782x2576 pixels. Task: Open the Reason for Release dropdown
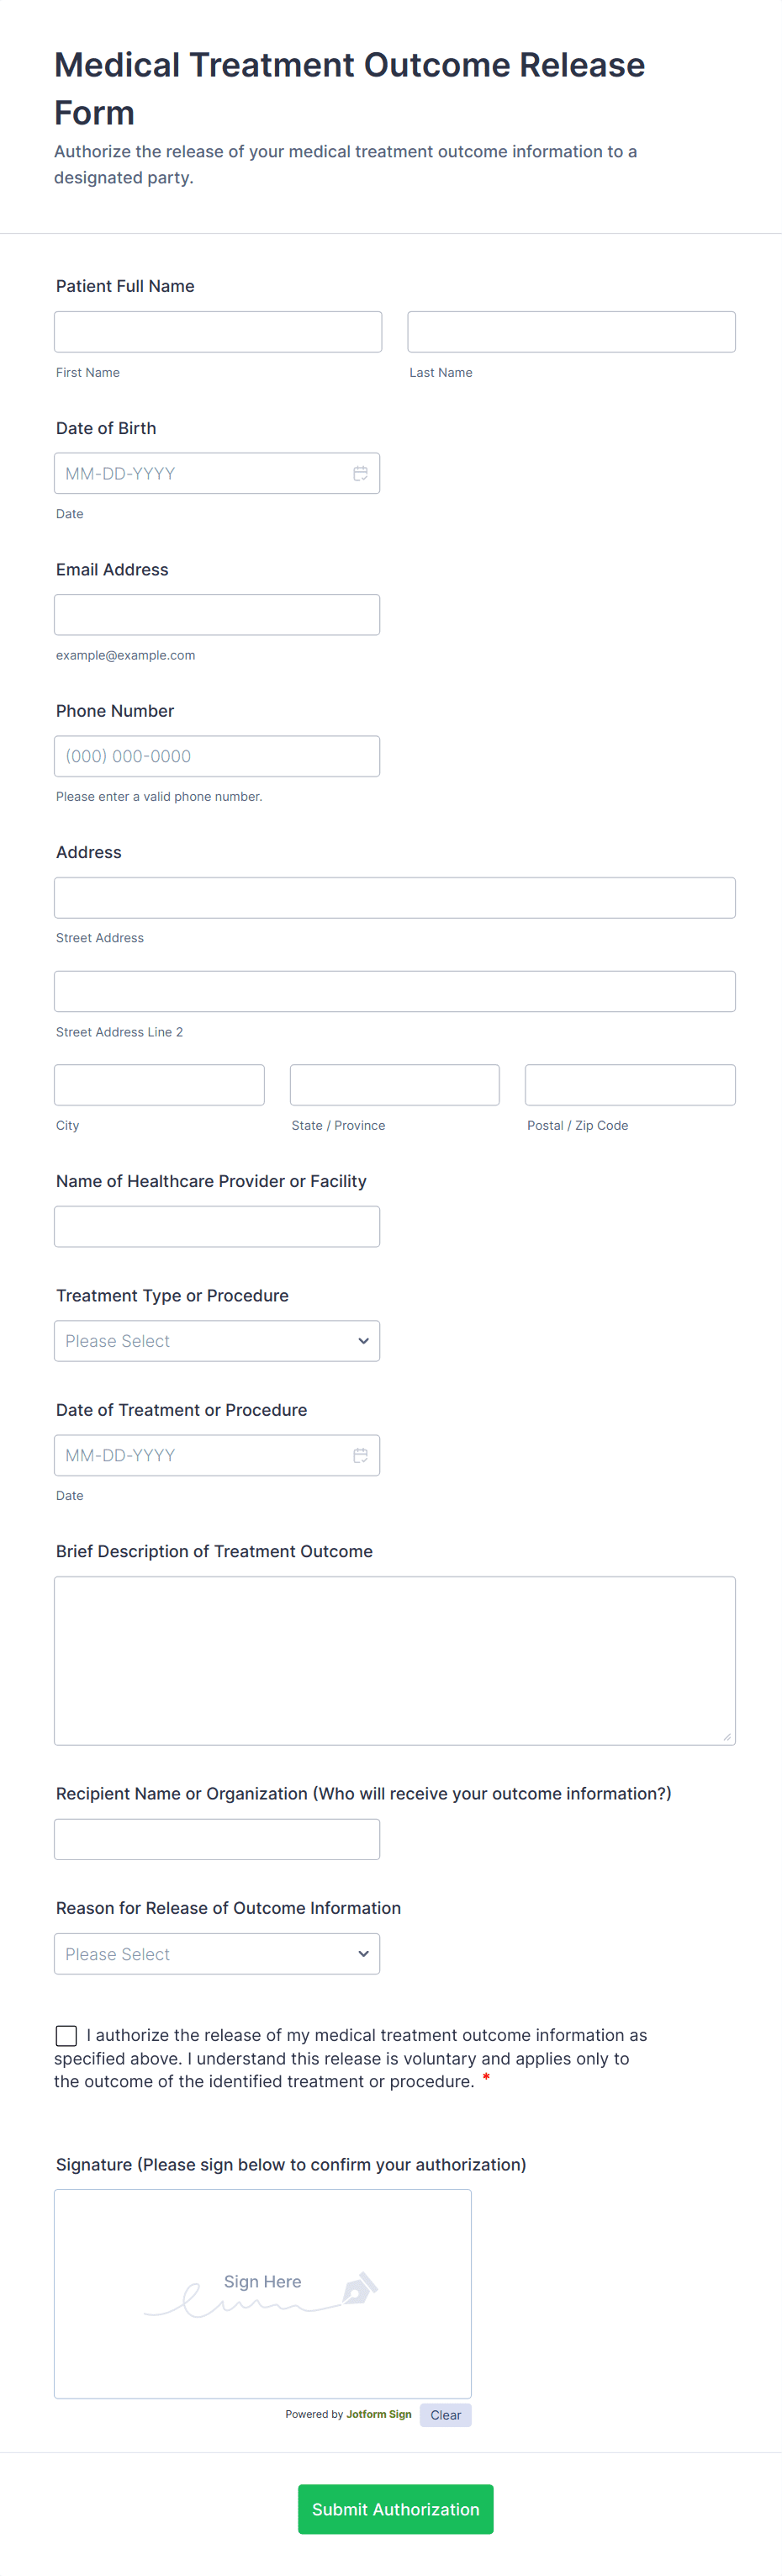click(x=217, y=1954)
